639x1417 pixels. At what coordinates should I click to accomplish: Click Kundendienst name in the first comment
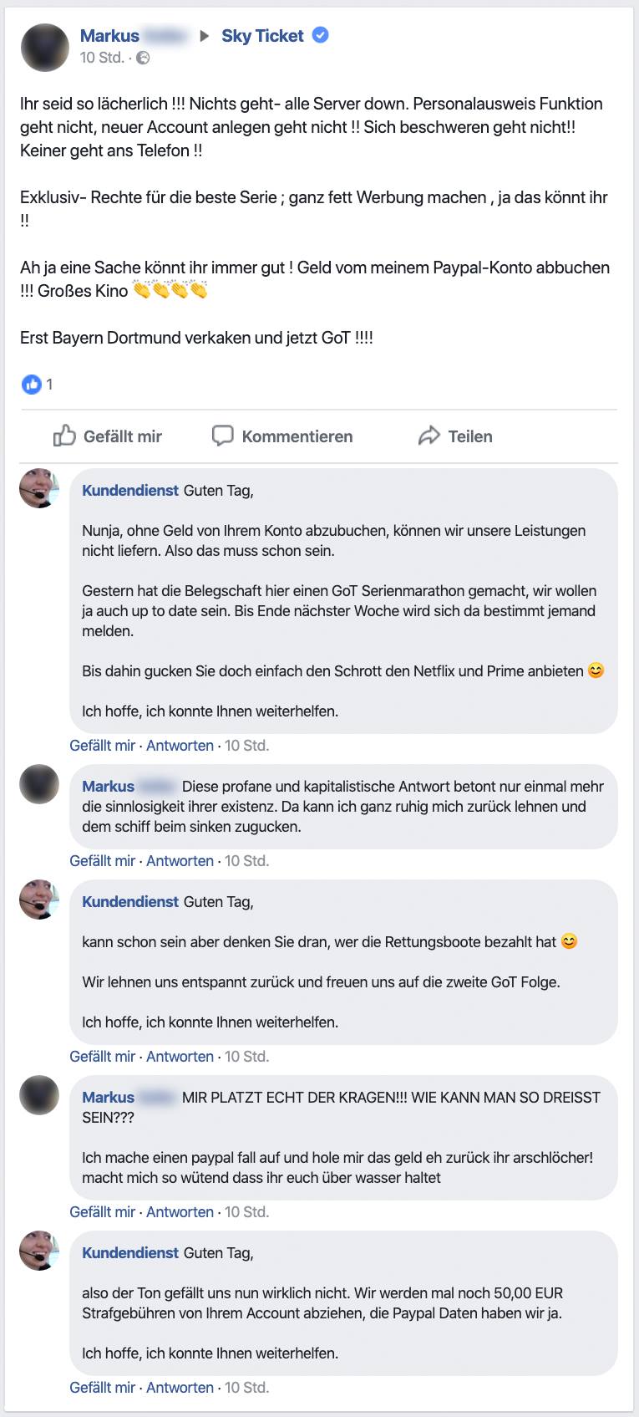pos(130,491)
